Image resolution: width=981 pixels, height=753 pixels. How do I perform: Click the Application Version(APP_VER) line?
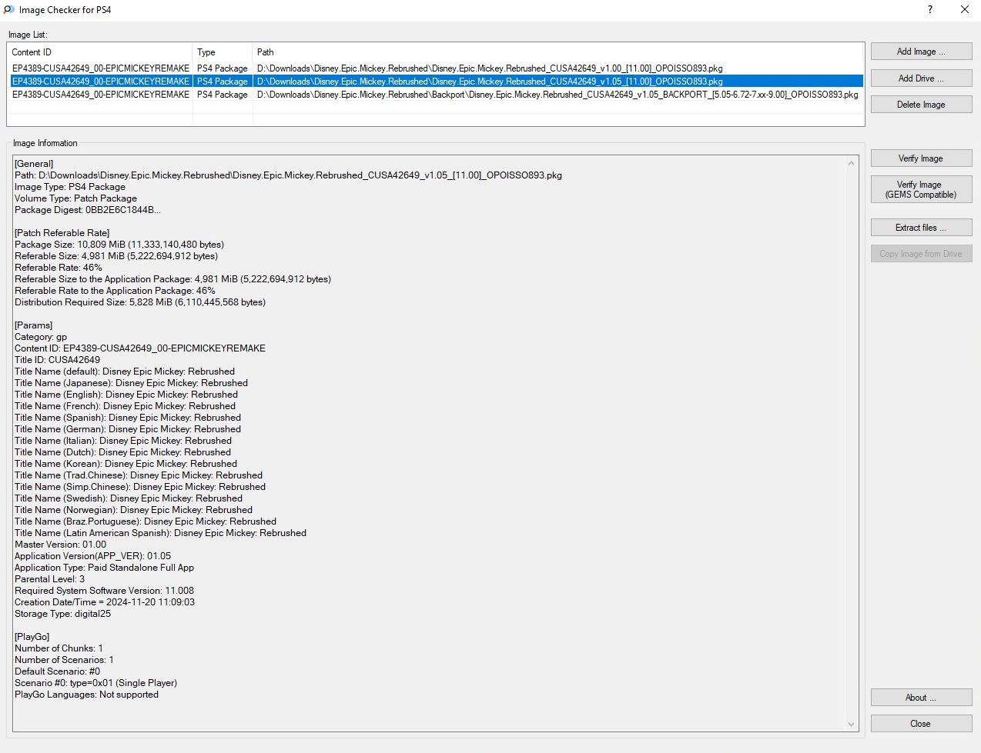click(93, 556)
